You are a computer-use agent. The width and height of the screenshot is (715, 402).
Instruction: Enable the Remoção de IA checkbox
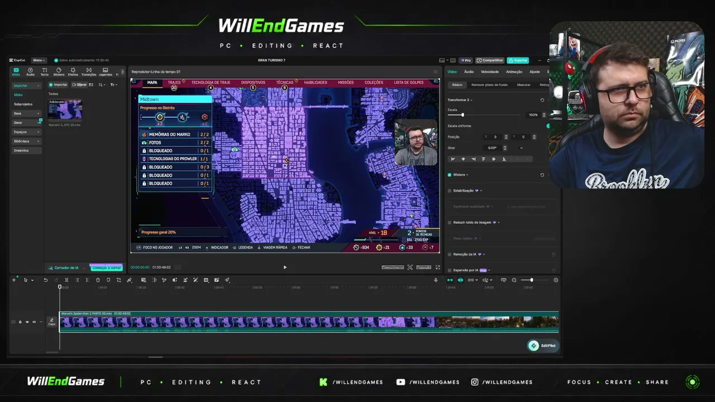pos(450,254)
